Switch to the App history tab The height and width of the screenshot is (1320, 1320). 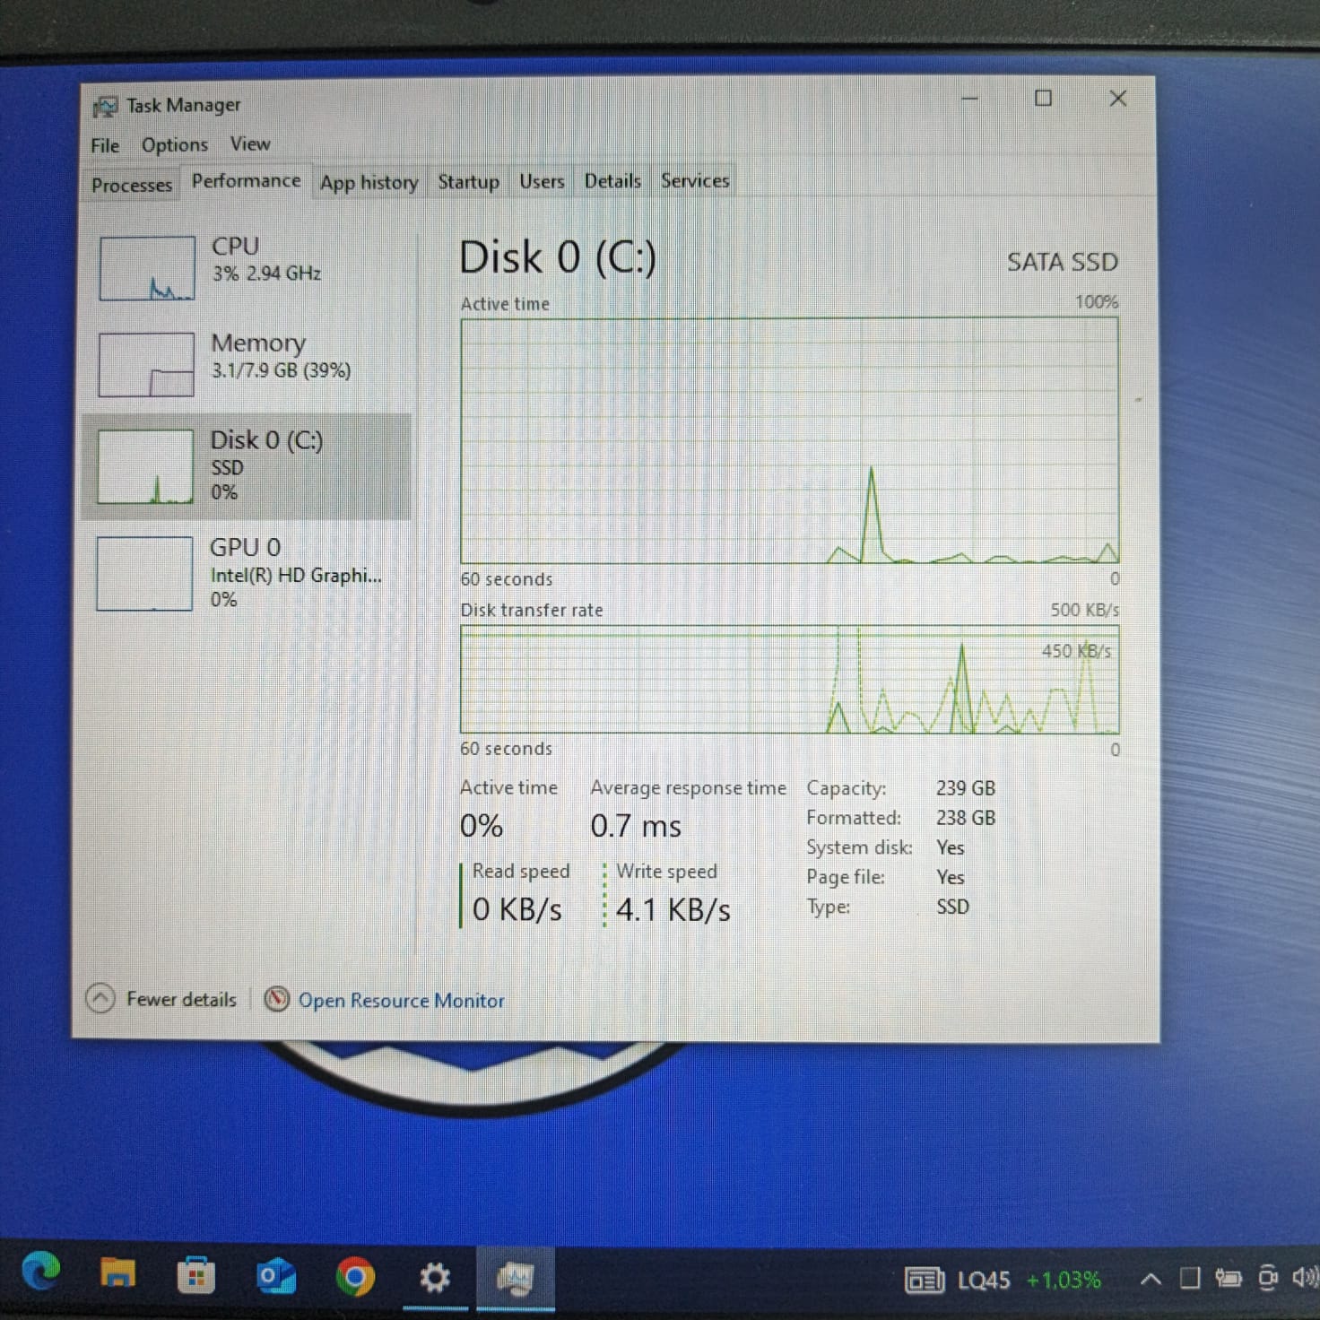(369, 182)
